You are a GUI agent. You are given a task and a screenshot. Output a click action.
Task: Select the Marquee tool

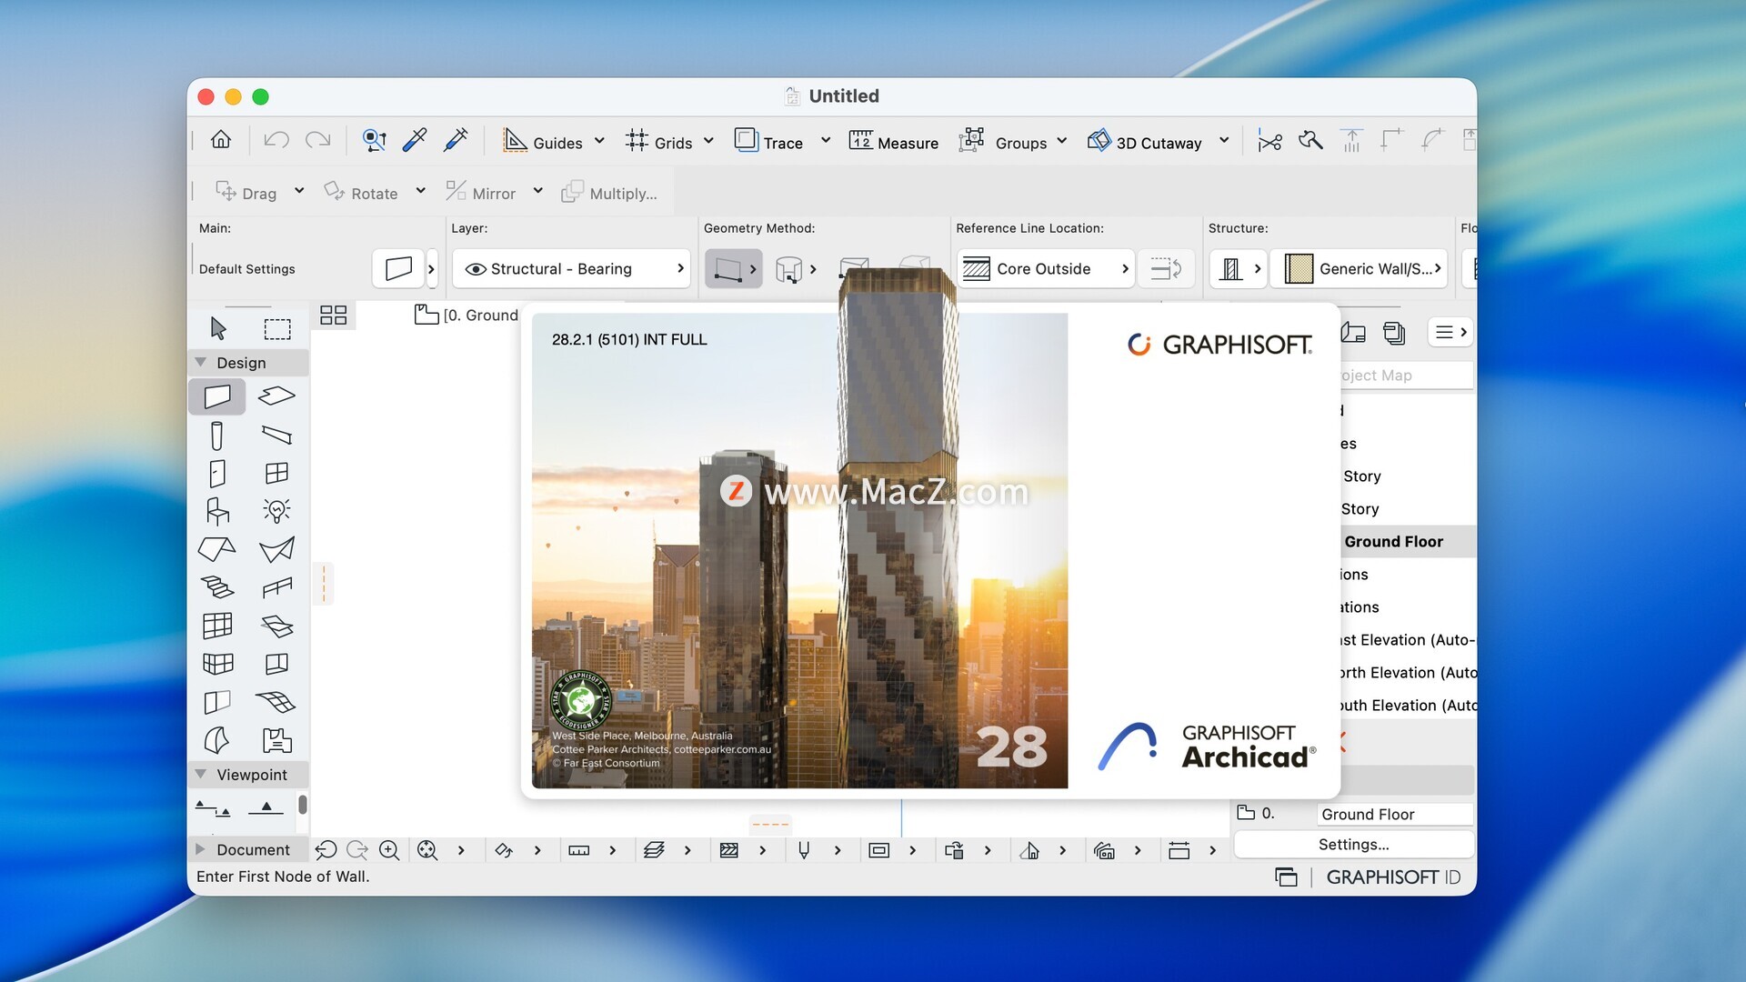pyautogui.click(x=277, y=328)
